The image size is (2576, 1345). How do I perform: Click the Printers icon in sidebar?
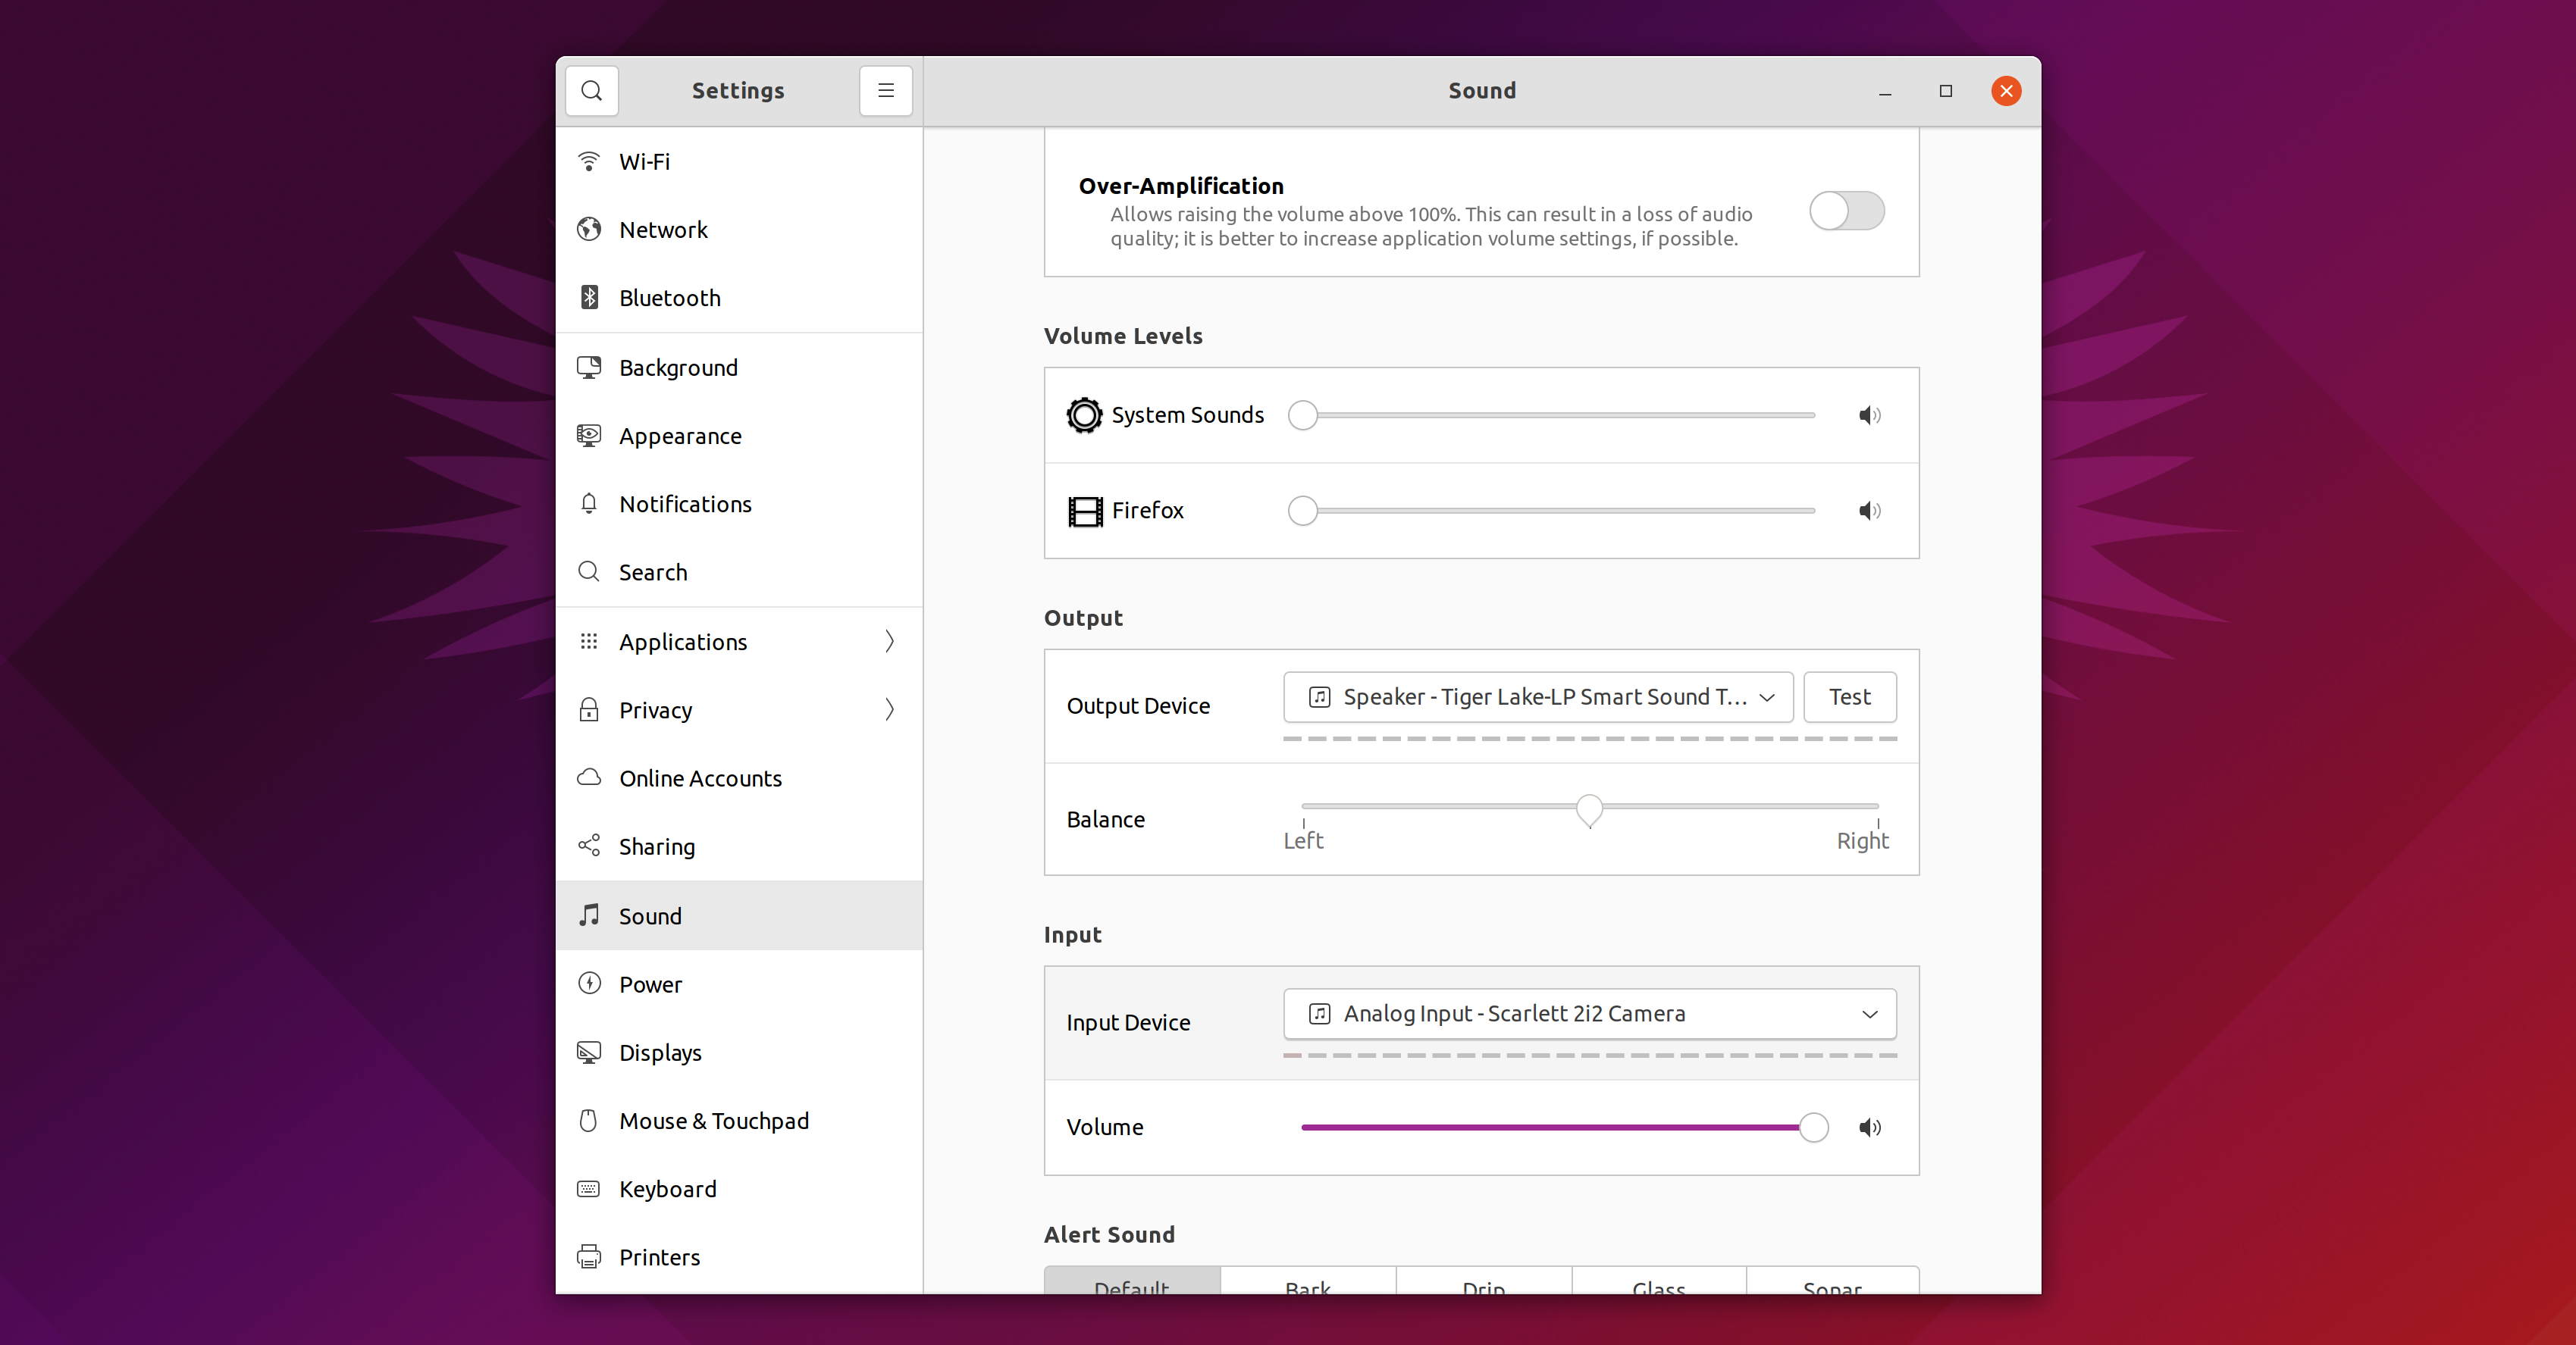(589, 1257)
